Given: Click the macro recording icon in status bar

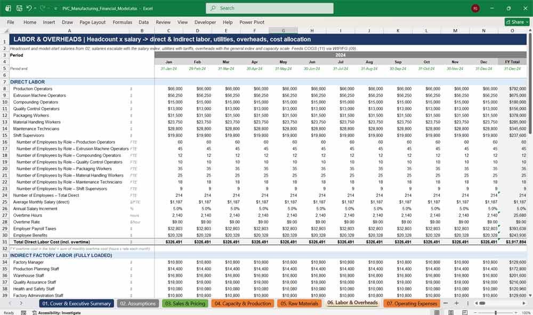Looking at the screenshot, I should pos(23,313).
